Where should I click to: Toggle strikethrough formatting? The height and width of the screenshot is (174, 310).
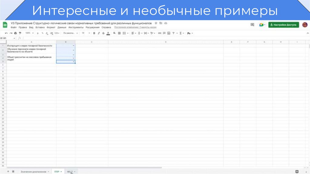coord(103,33)
